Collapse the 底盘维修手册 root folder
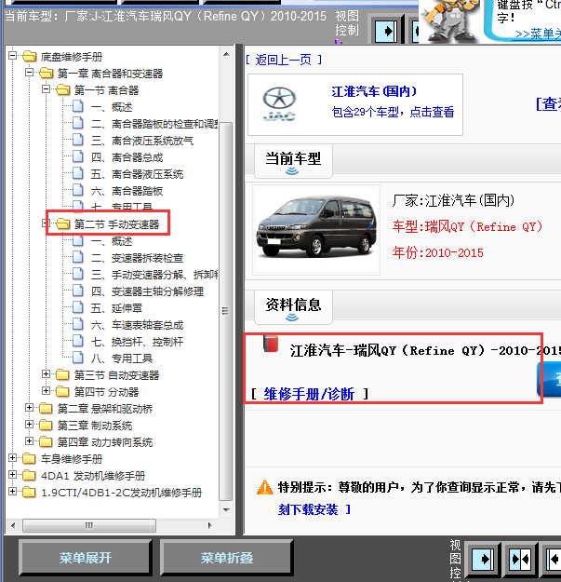This screenshot has width=561, height=582. pos(13,56)
